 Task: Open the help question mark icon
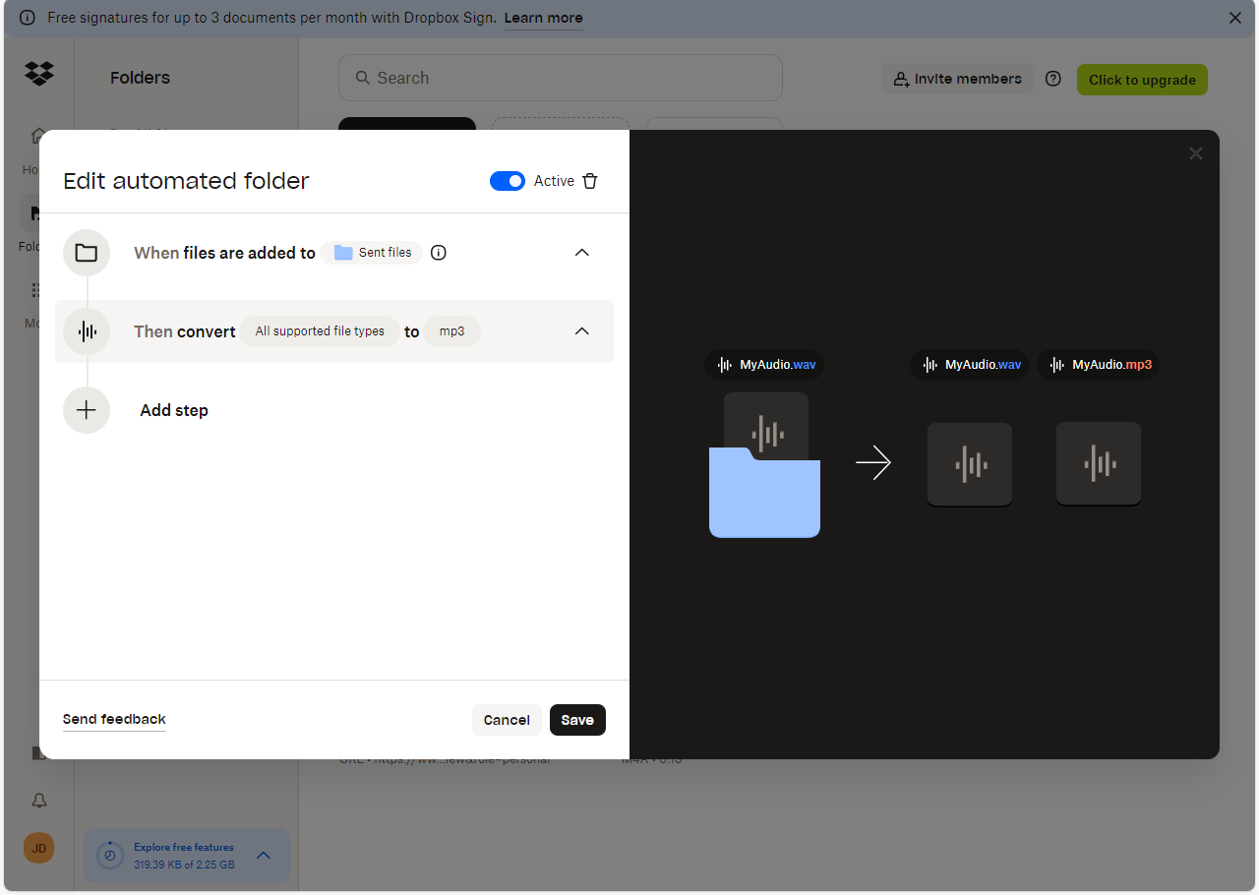[1053, 79]
